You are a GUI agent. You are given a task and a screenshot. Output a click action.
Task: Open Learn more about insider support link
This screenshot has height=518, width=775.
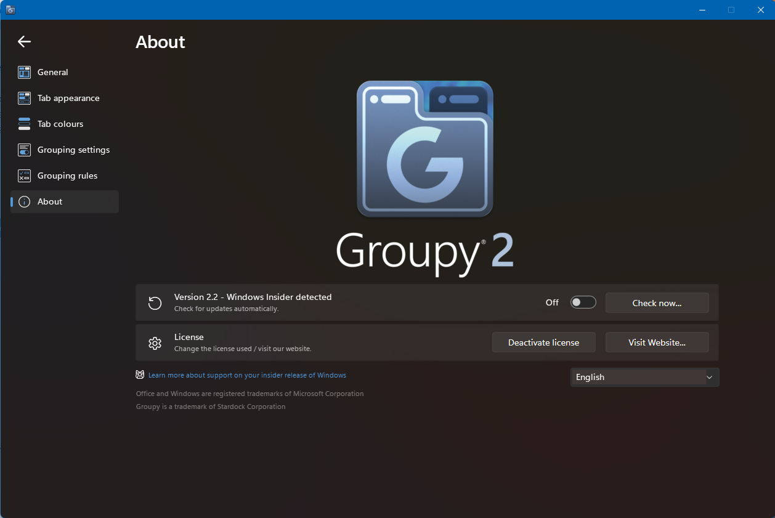247,375
